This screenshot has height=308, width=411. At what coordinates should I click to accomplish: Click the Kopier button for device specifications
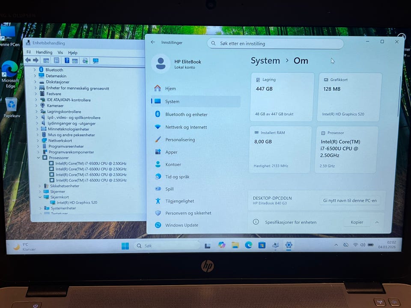[357, 222]
